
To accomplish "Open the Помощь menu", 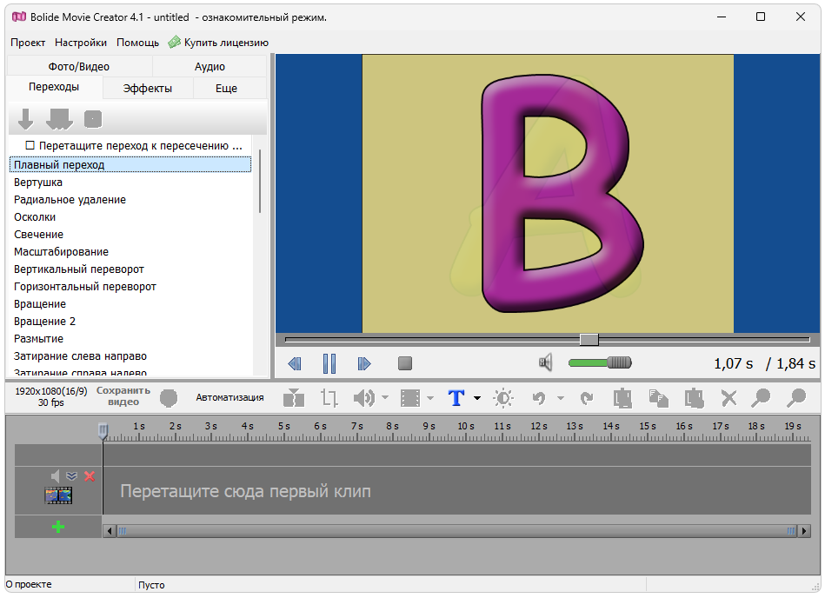I will 138,43.
